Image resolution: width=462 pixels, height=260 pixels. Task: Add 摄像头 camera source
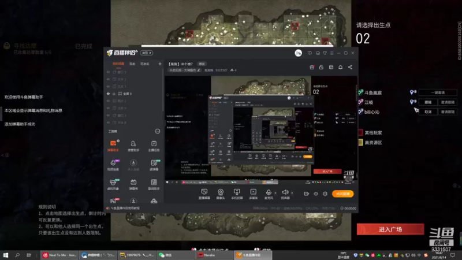pyautogui.click(x=221, y=194)
